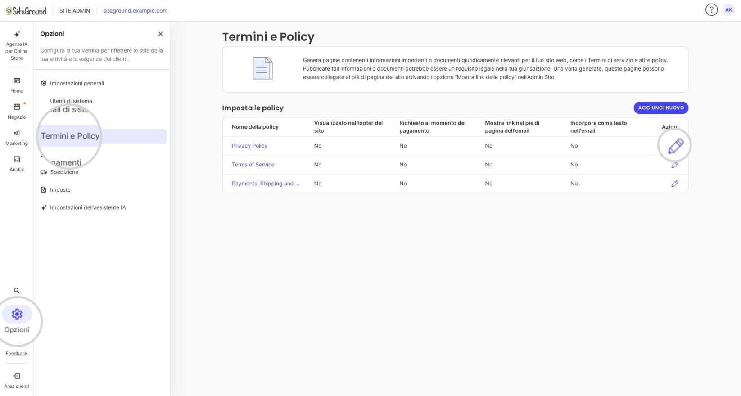This screenshot has width=741, height=396.
Task: Open the Feedback item
Action: pos(17,354)
